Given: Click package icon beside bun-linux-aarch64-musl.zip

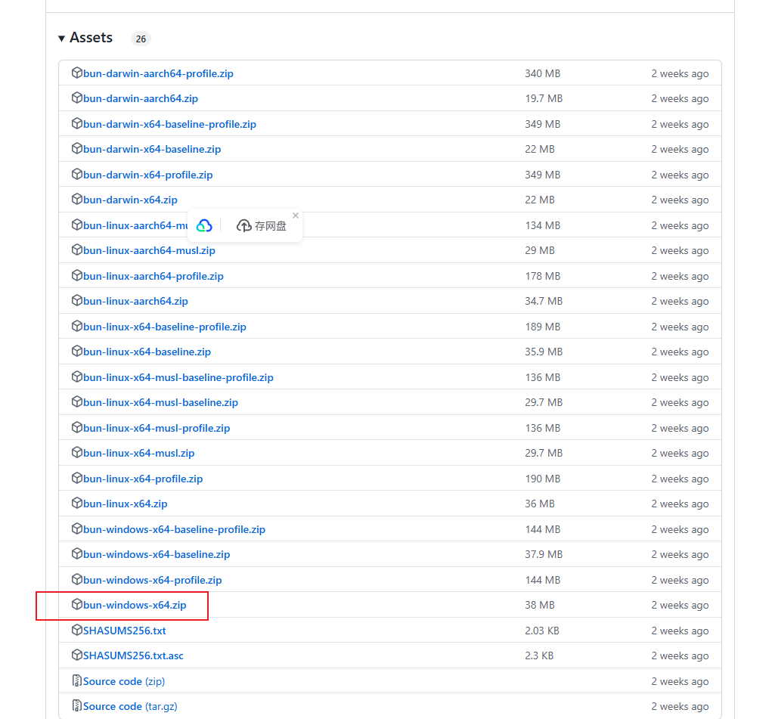Looking at the screenshot, I should (76, 249).
